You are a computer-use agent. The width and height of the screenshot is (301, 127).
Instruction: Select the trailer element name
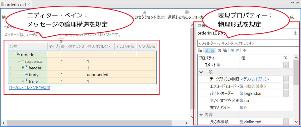click(34, 81)
